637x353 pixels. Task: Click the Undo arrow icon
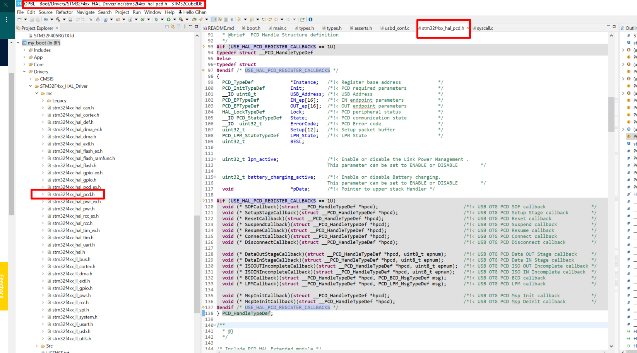click(x=77, y=19)
